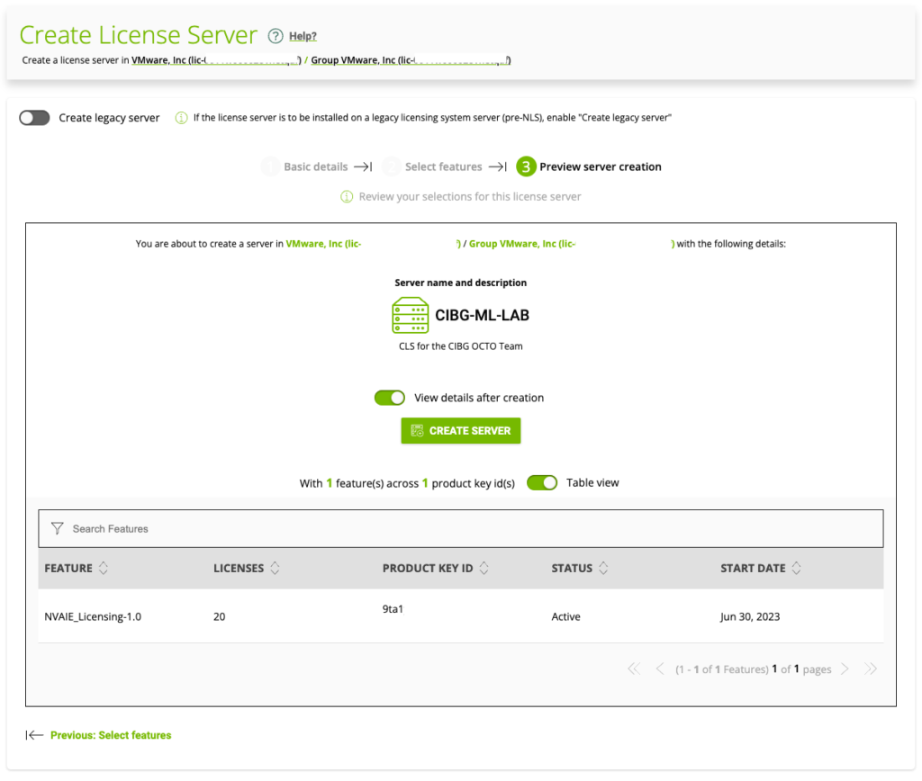Screen dimensions: 922x781
Task: Sort table by Licenses column
Action: point(275,569)
